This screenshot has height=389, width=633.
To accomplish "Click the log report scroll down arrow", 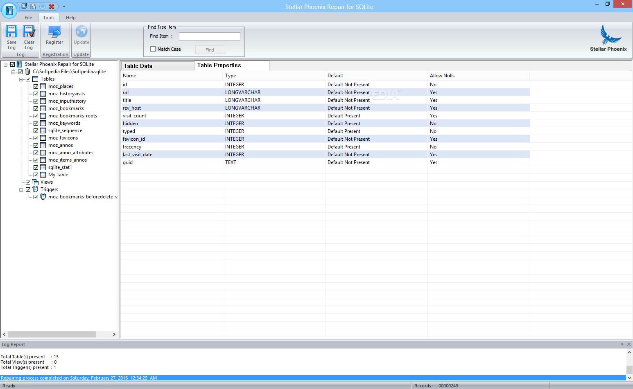I will tap(629, 378).
